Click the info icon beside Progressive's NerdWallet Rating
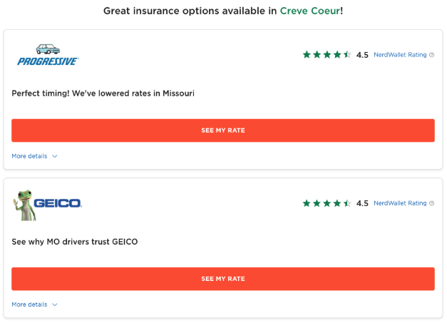Screen dimensions: 447x323 point(431,54)
